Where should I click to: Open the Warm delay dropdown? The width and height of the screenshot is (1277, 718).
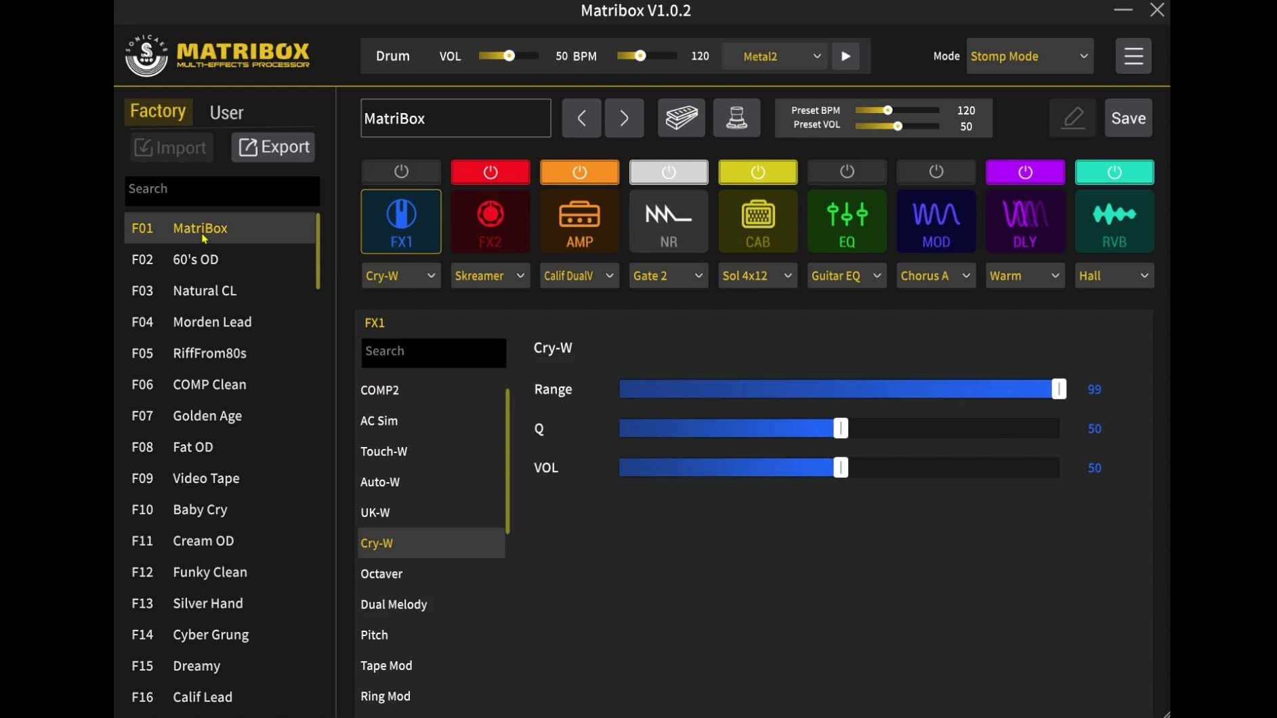[x=1025, y=276]
